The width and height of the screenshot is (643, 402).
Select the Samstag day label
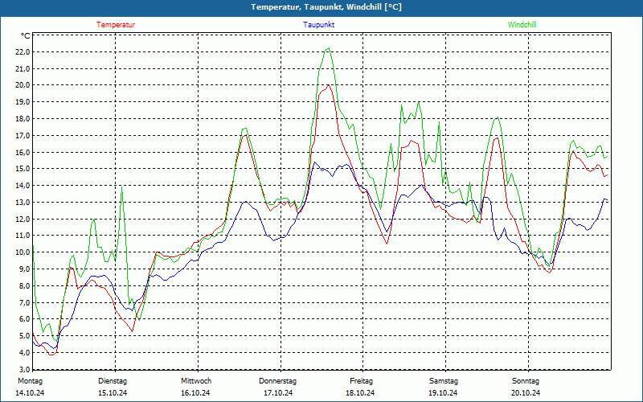(x=444, y=381)
